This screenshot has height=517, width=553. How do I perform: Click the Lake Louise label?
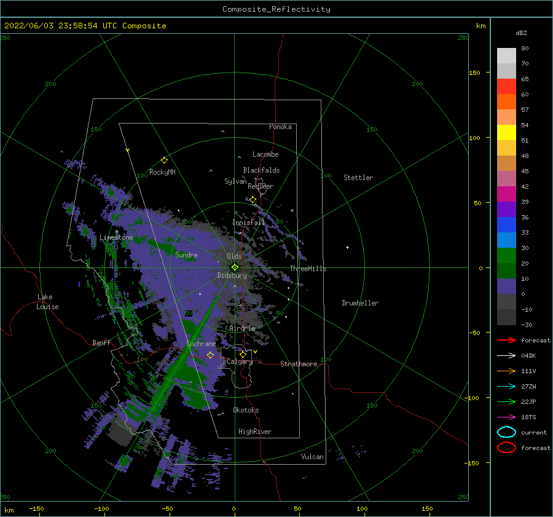[47, 302]
